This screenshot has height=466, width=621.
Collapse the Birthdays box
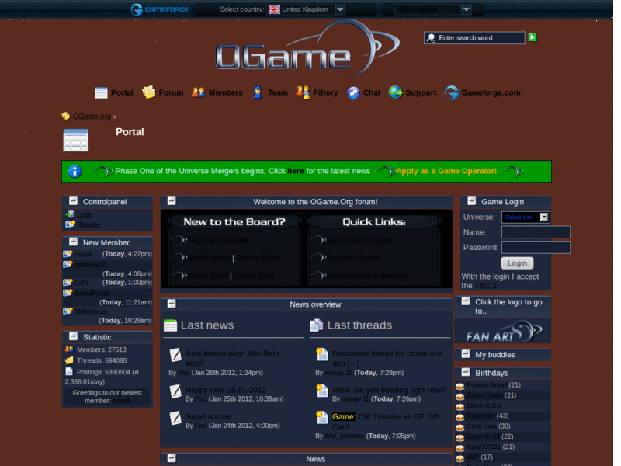(466, 372)
